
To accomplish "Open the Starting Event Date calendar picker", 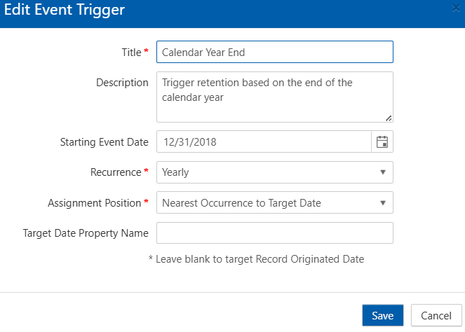I will (x=382, y=141).
